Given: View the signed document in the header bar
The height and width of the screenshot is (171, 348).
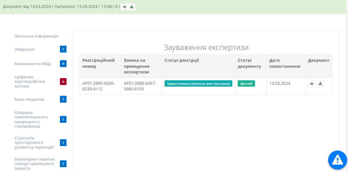Looking at the screenshot, I should [125, 7].
